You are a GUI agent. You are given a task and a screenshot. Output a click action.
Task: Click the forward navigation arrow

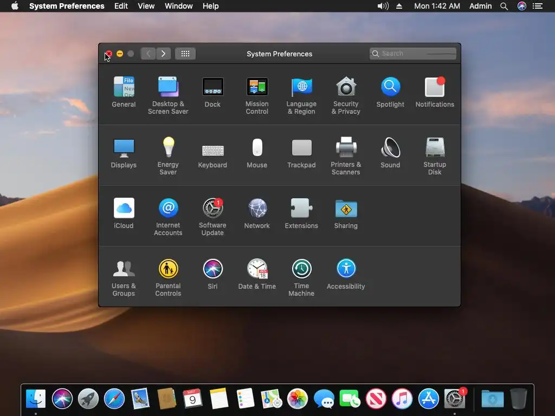pos(163,54)
